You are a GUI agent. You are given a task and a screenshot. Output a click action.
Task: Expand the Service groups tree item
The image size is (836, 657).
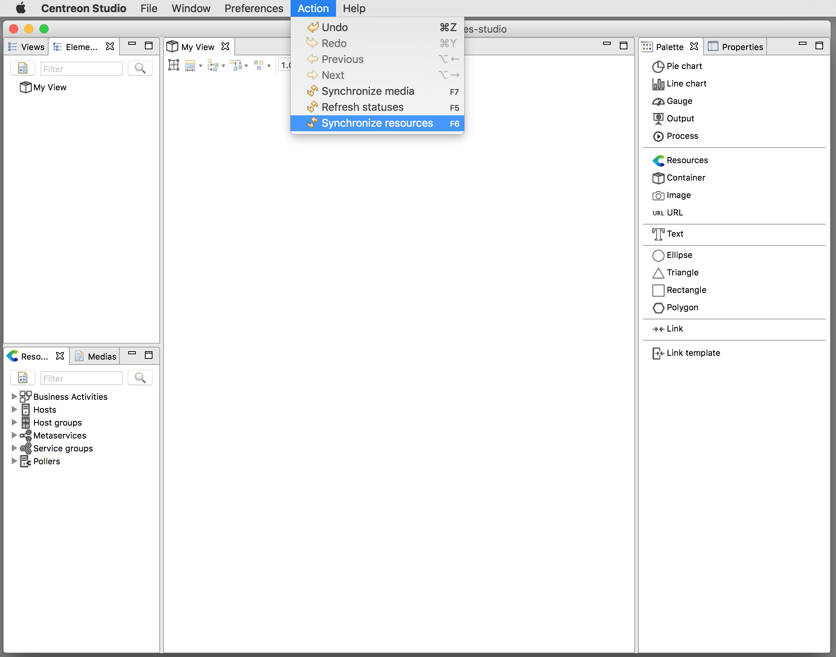click(x=14, y=448)
